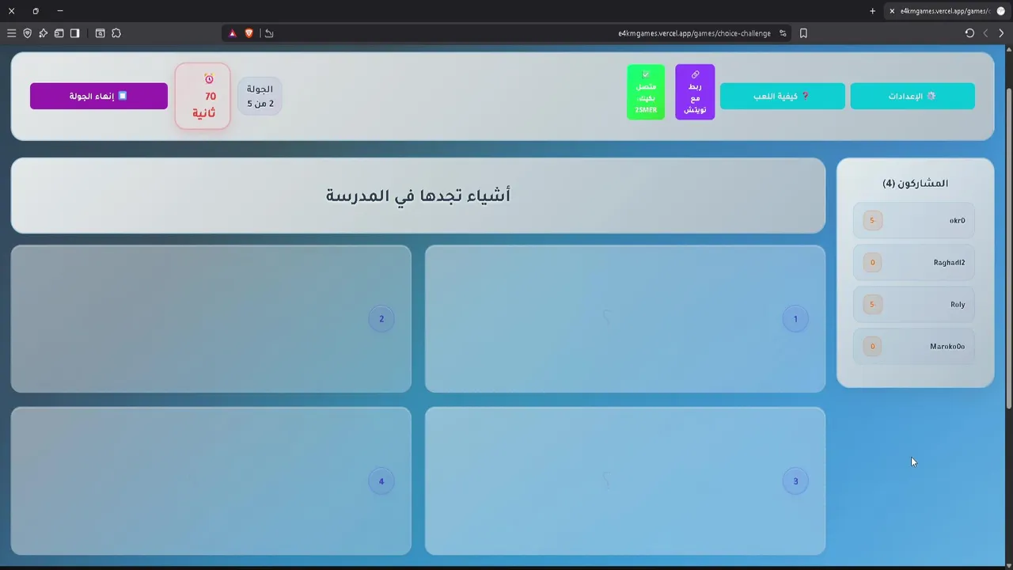Image resolution: width=1013 pixels, height=570 pixels.
Task: Open the browser extensions puzzle icon
Action: coord(116,33)
